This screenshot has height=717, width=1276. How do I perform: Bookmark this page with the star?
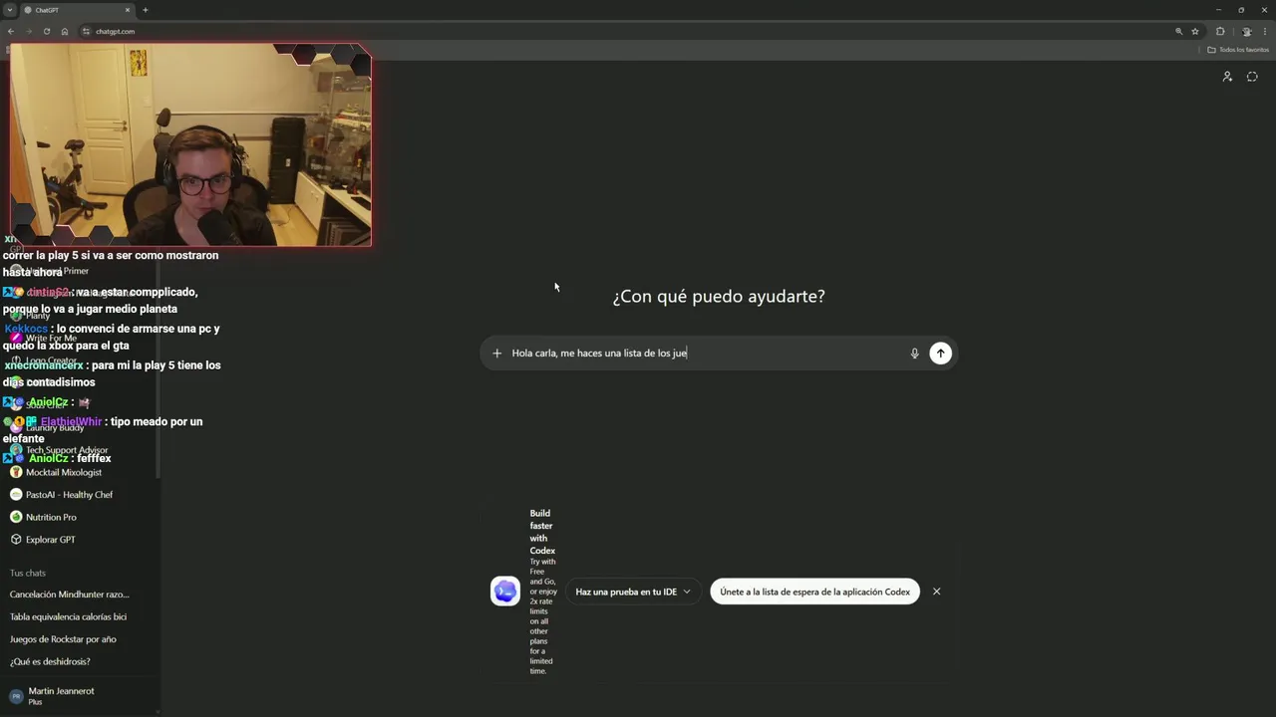(x=1195, y=31)
